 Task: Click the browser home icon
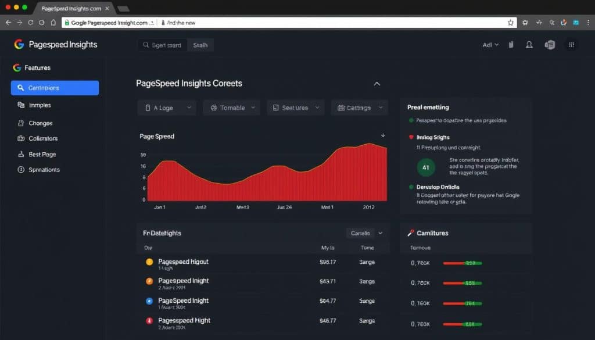click(53, 23)
